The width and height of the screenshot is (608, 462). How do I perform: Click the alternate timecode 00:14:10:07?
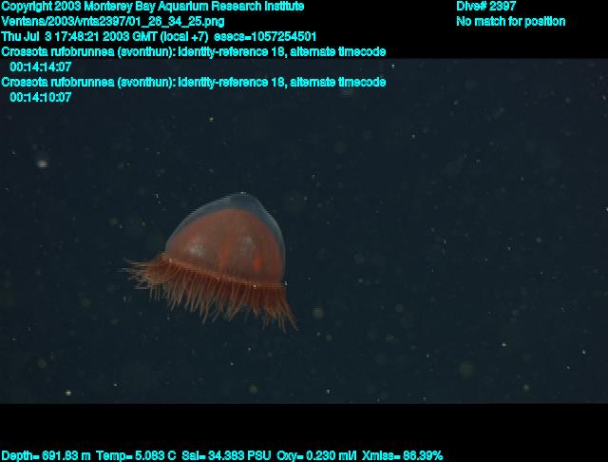[x=41, y=97]
